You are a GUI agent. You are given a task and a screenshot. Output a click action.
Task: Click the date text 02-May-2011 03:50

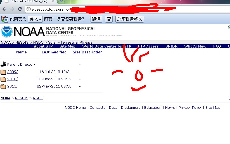click(x=54, y=86)
